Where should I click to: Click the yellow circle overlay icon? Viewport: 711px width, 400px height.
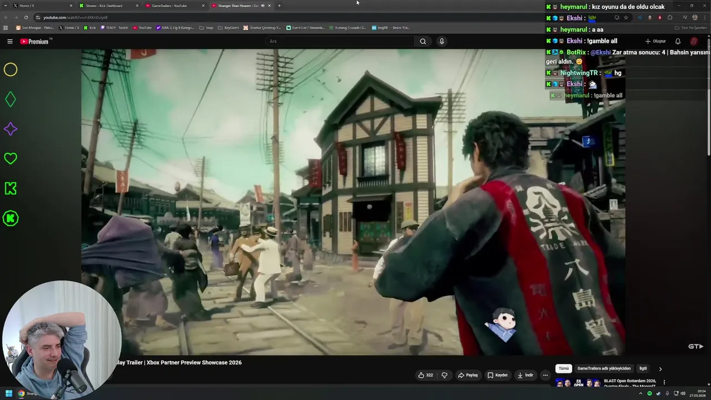coord(11,69)
